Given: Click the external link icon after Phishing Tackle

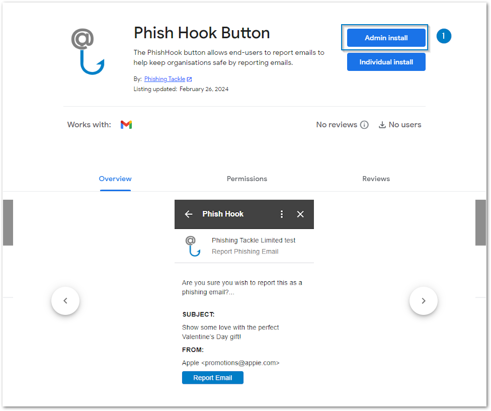Looking at the screenshot, I should [x=188, y=78].
